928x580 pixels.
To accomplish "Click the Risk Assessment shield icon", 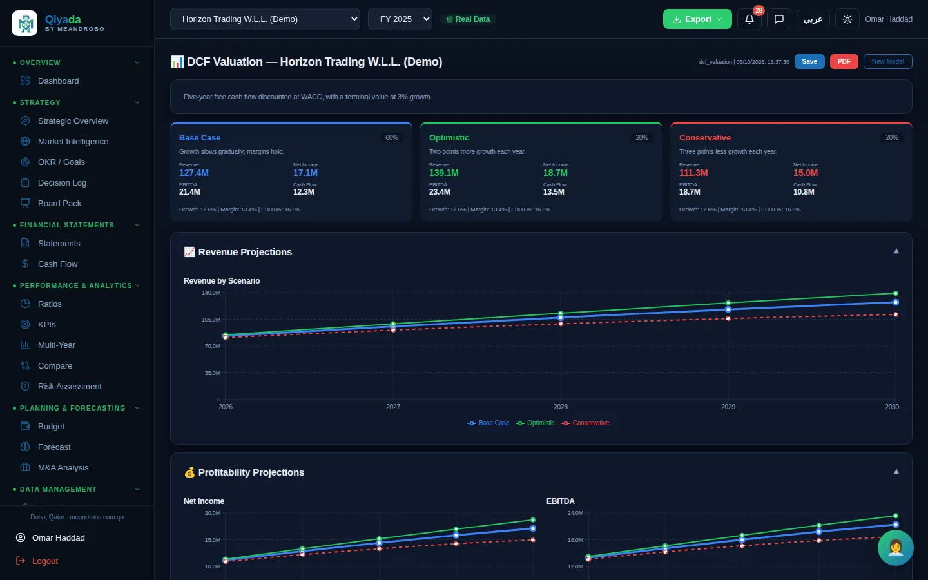I will tap(25, 386).
